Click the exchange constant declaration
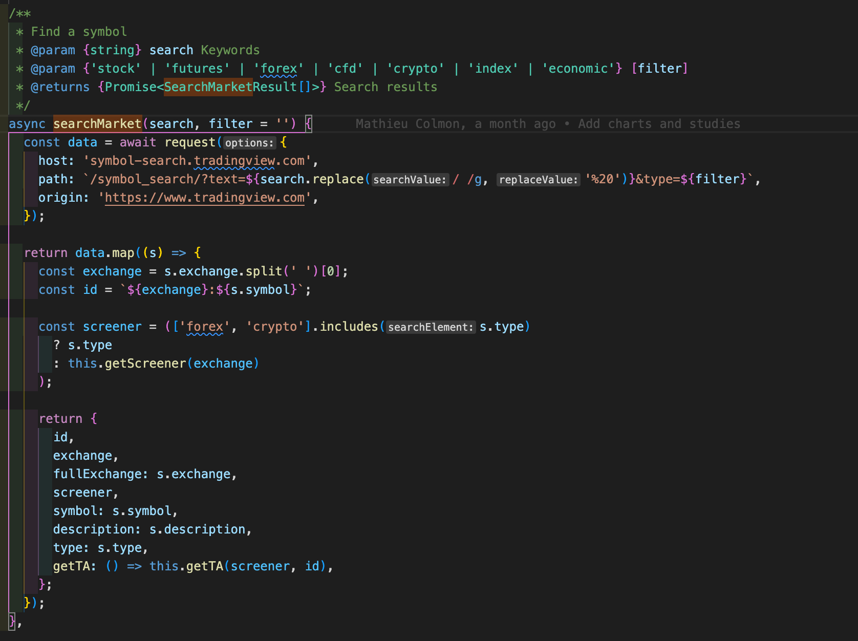 (x=112, y=271)
